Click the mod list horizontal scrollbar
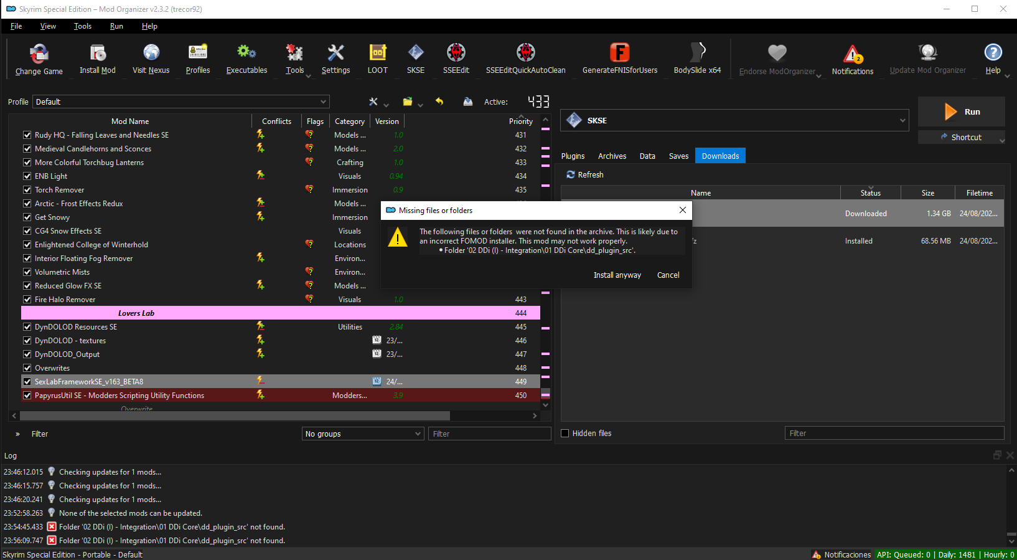The width and height of the screenshot is (1017, 560). pos(235,415)
